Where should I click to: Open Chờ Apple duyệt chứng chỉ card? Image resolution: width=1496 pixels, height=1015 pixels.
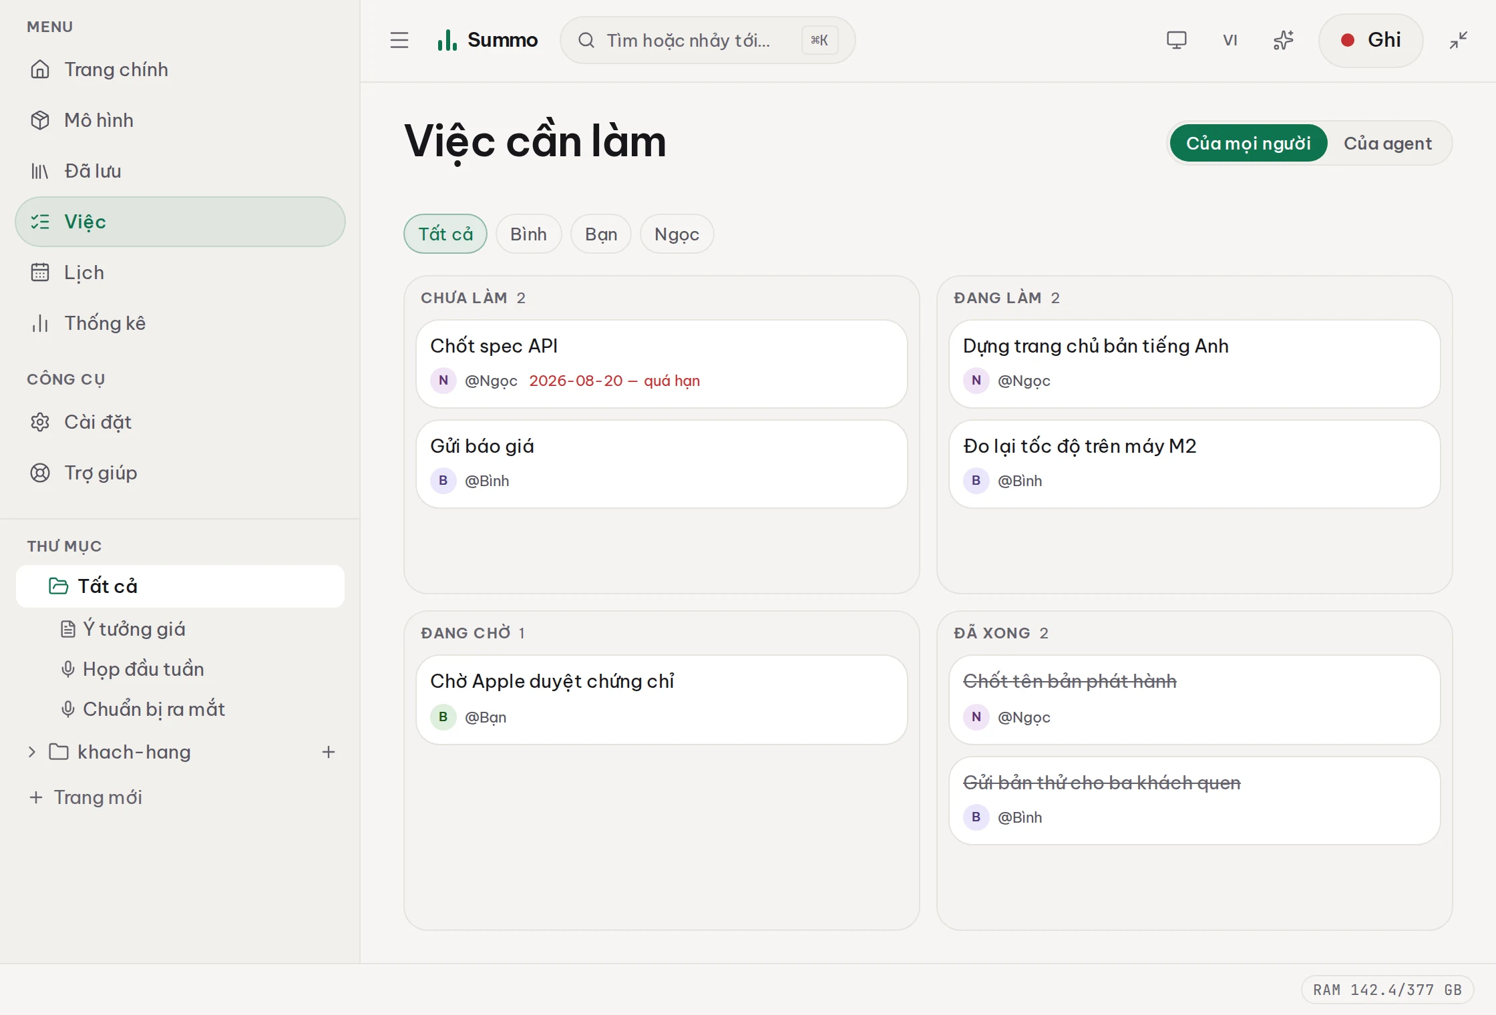(661, 700)
